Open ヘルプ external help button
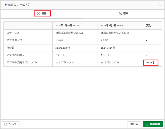This screenshot has height=129, width=165. [x=11, y=124]
